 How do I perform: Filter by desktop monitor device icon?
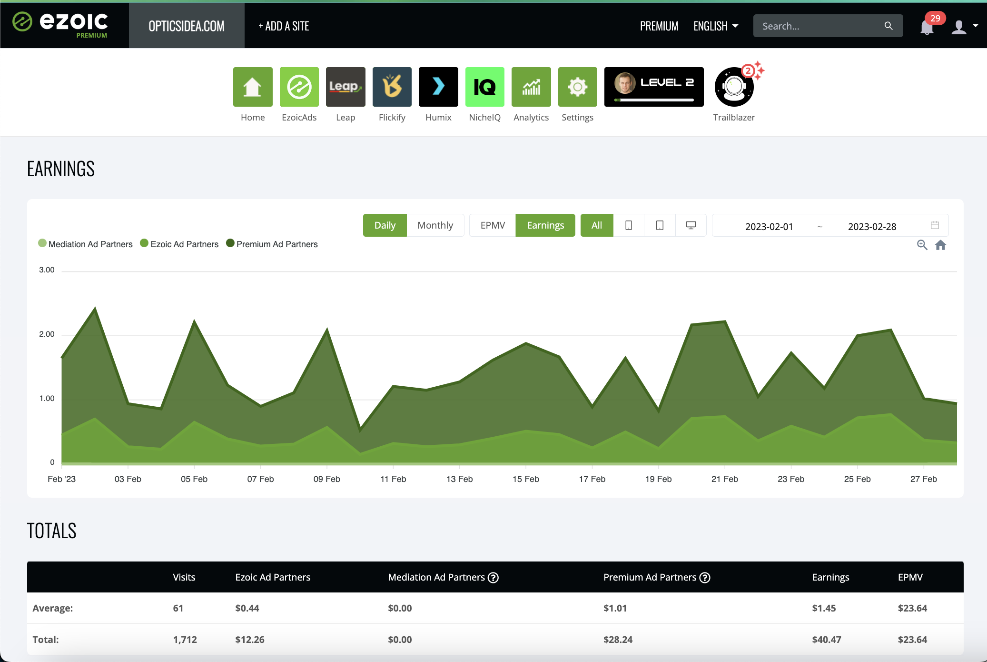(x=691, y=225)
